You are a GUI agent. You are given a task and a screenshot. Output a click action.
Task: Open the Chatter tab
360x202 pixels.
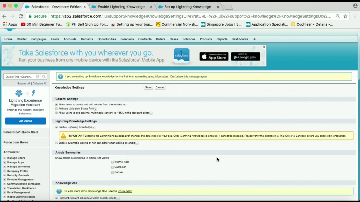22,39
